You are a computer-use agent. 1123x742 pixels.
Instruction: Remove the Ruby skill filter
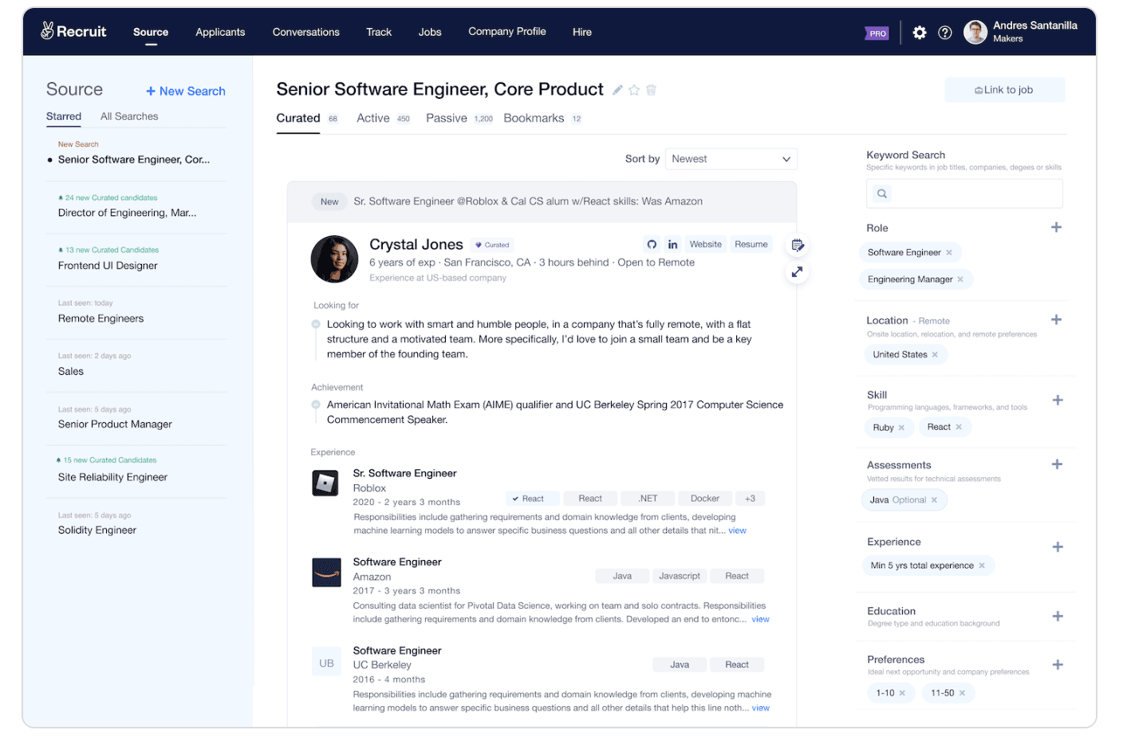[x=904, y=427]
